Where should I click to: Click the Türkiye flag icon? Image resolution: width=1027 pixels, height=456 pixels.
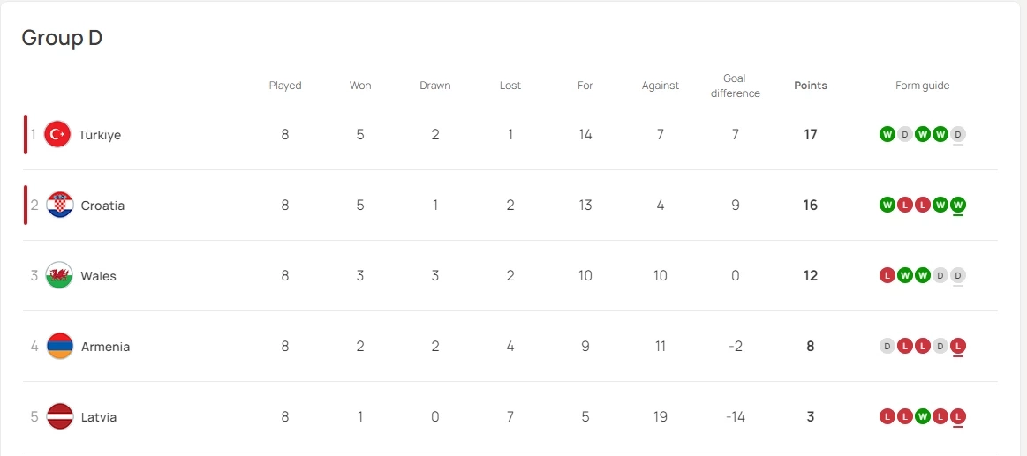[x=57, y=135]
